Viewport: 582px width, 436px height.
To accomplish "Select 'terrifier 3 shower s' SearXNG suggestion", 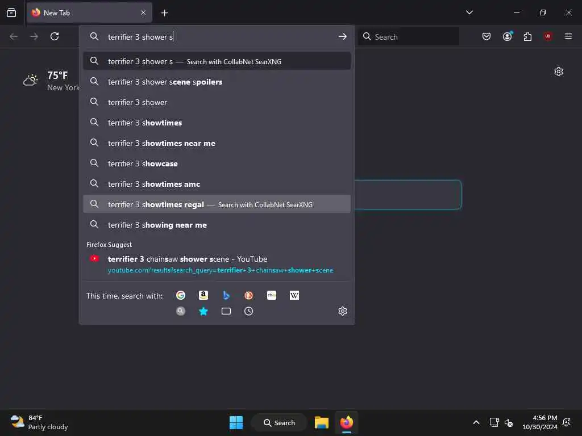I will (217, 61).
